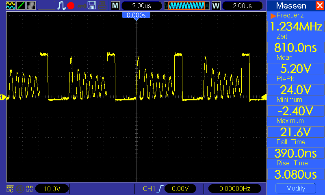Click the 0.000s trigger position marker
325x195 pixels.
tap(136, 15)
